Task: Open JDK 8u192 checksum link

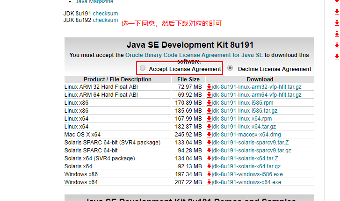Action: pos(105,20)
